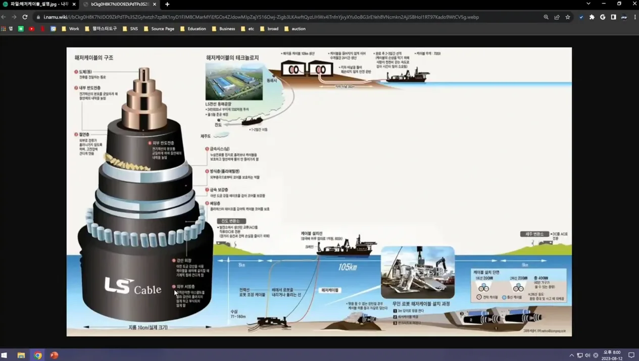This screenshot has height=361, width=639.
Task: Open the zoom magnifier in the address bar
Action: [x=546, y=17]
